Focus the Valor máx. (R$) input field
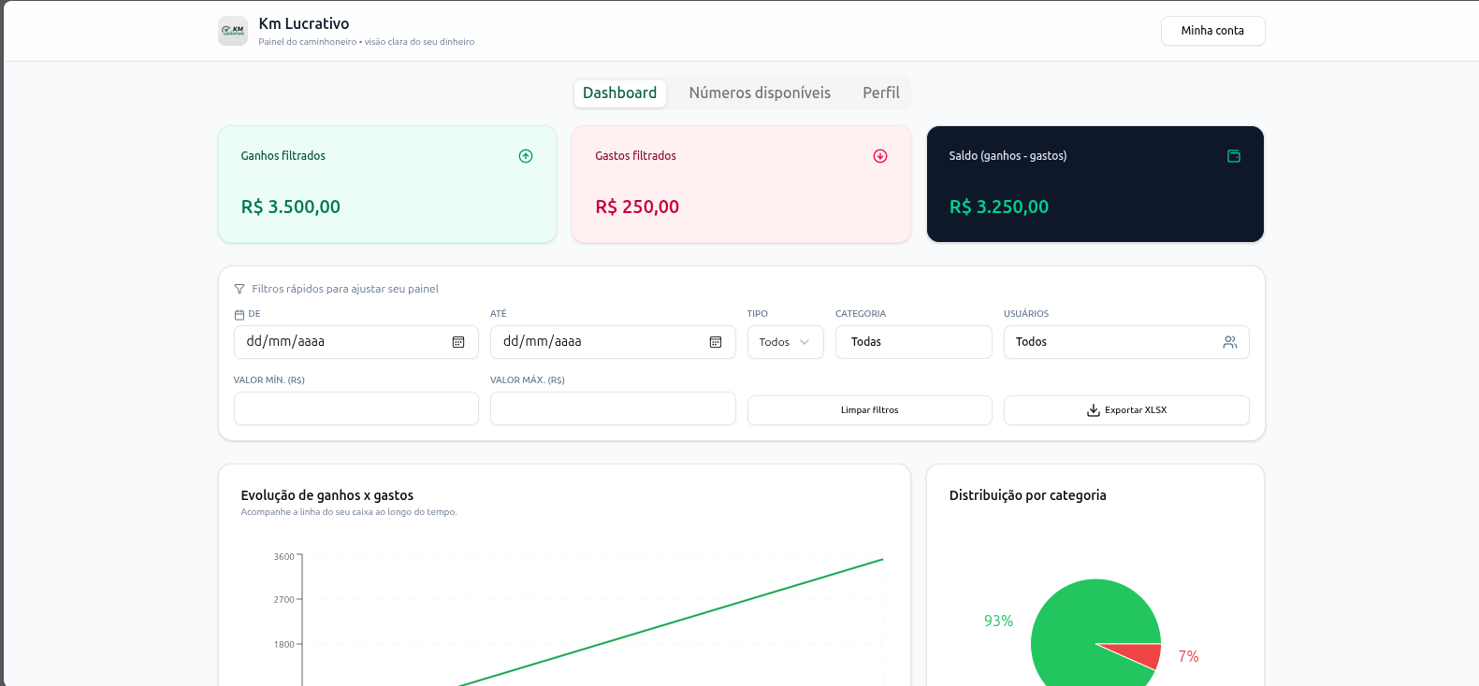The width and height of the screenshot is (1479, 686). point(613,408)
